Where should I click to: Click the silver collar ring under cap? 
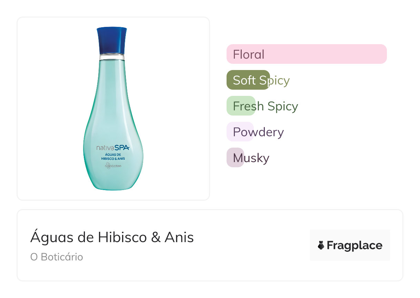coord(112,57)
